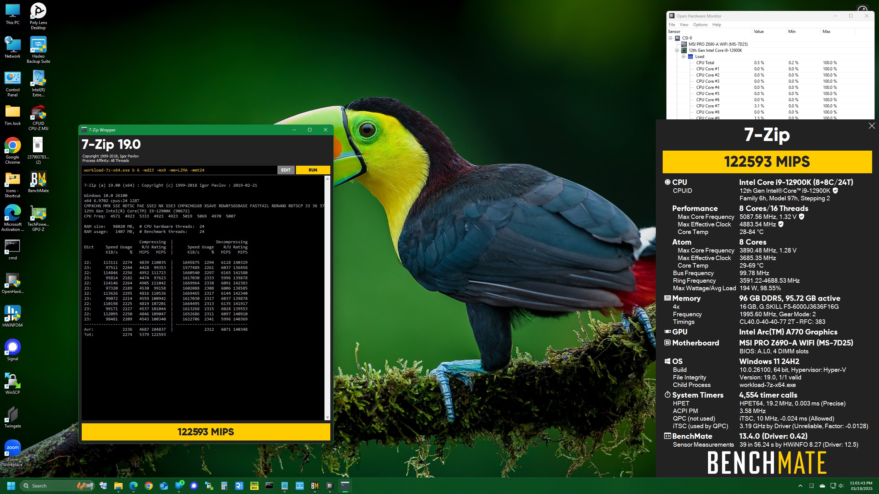Screen dimensions: 879x494
Task: Open the Windows Start menu
Action: click(11, 486)
